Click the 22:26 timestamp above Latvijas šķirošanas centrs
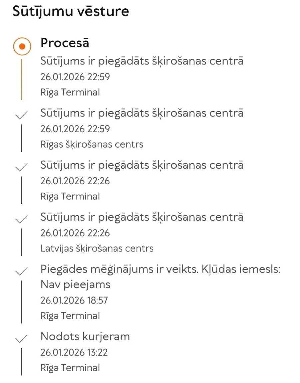This screenshot has height=383, width=300. point(75,233)
